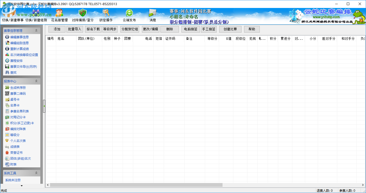This screenshot has width=366, height=193.
Task: Click 生成秩序册 to generate program book
Action: 18,88
